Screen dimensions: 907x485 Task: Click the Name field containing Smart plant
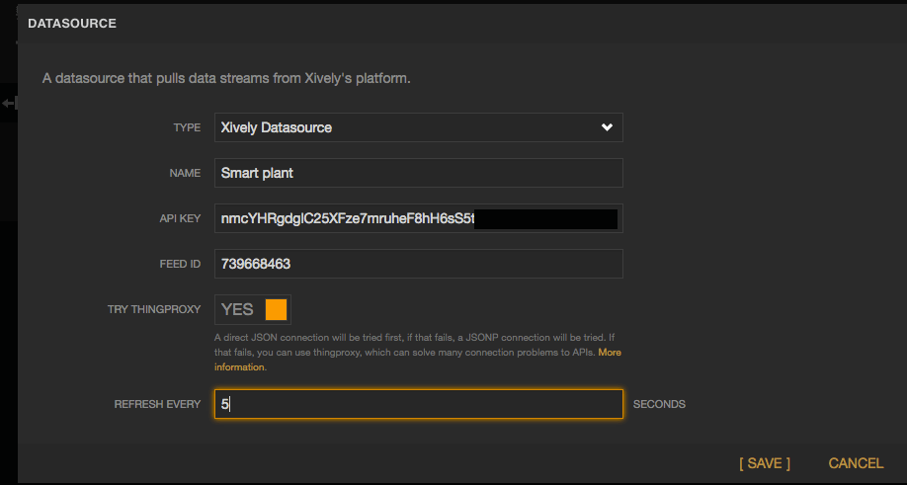pos(418,173)
